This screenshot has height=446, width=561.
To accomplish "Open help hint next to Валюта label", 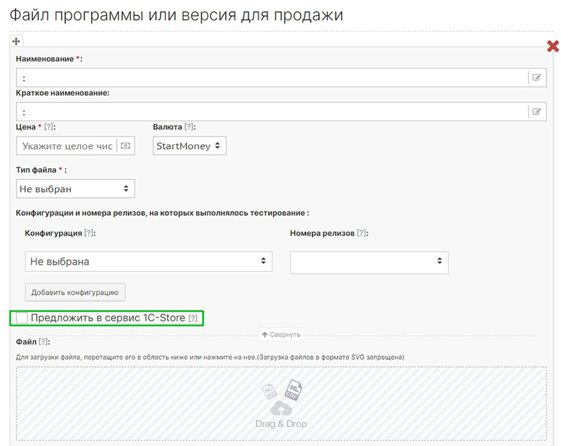I will click(x=189, y=127).
